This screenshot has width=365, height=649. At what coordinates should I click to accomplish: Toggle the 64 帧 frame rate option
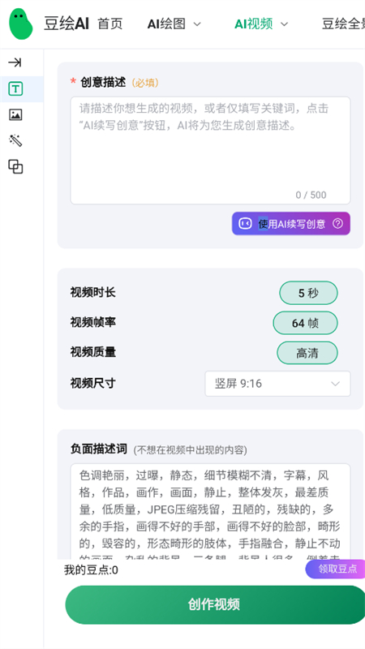click(x=305, y=323)
